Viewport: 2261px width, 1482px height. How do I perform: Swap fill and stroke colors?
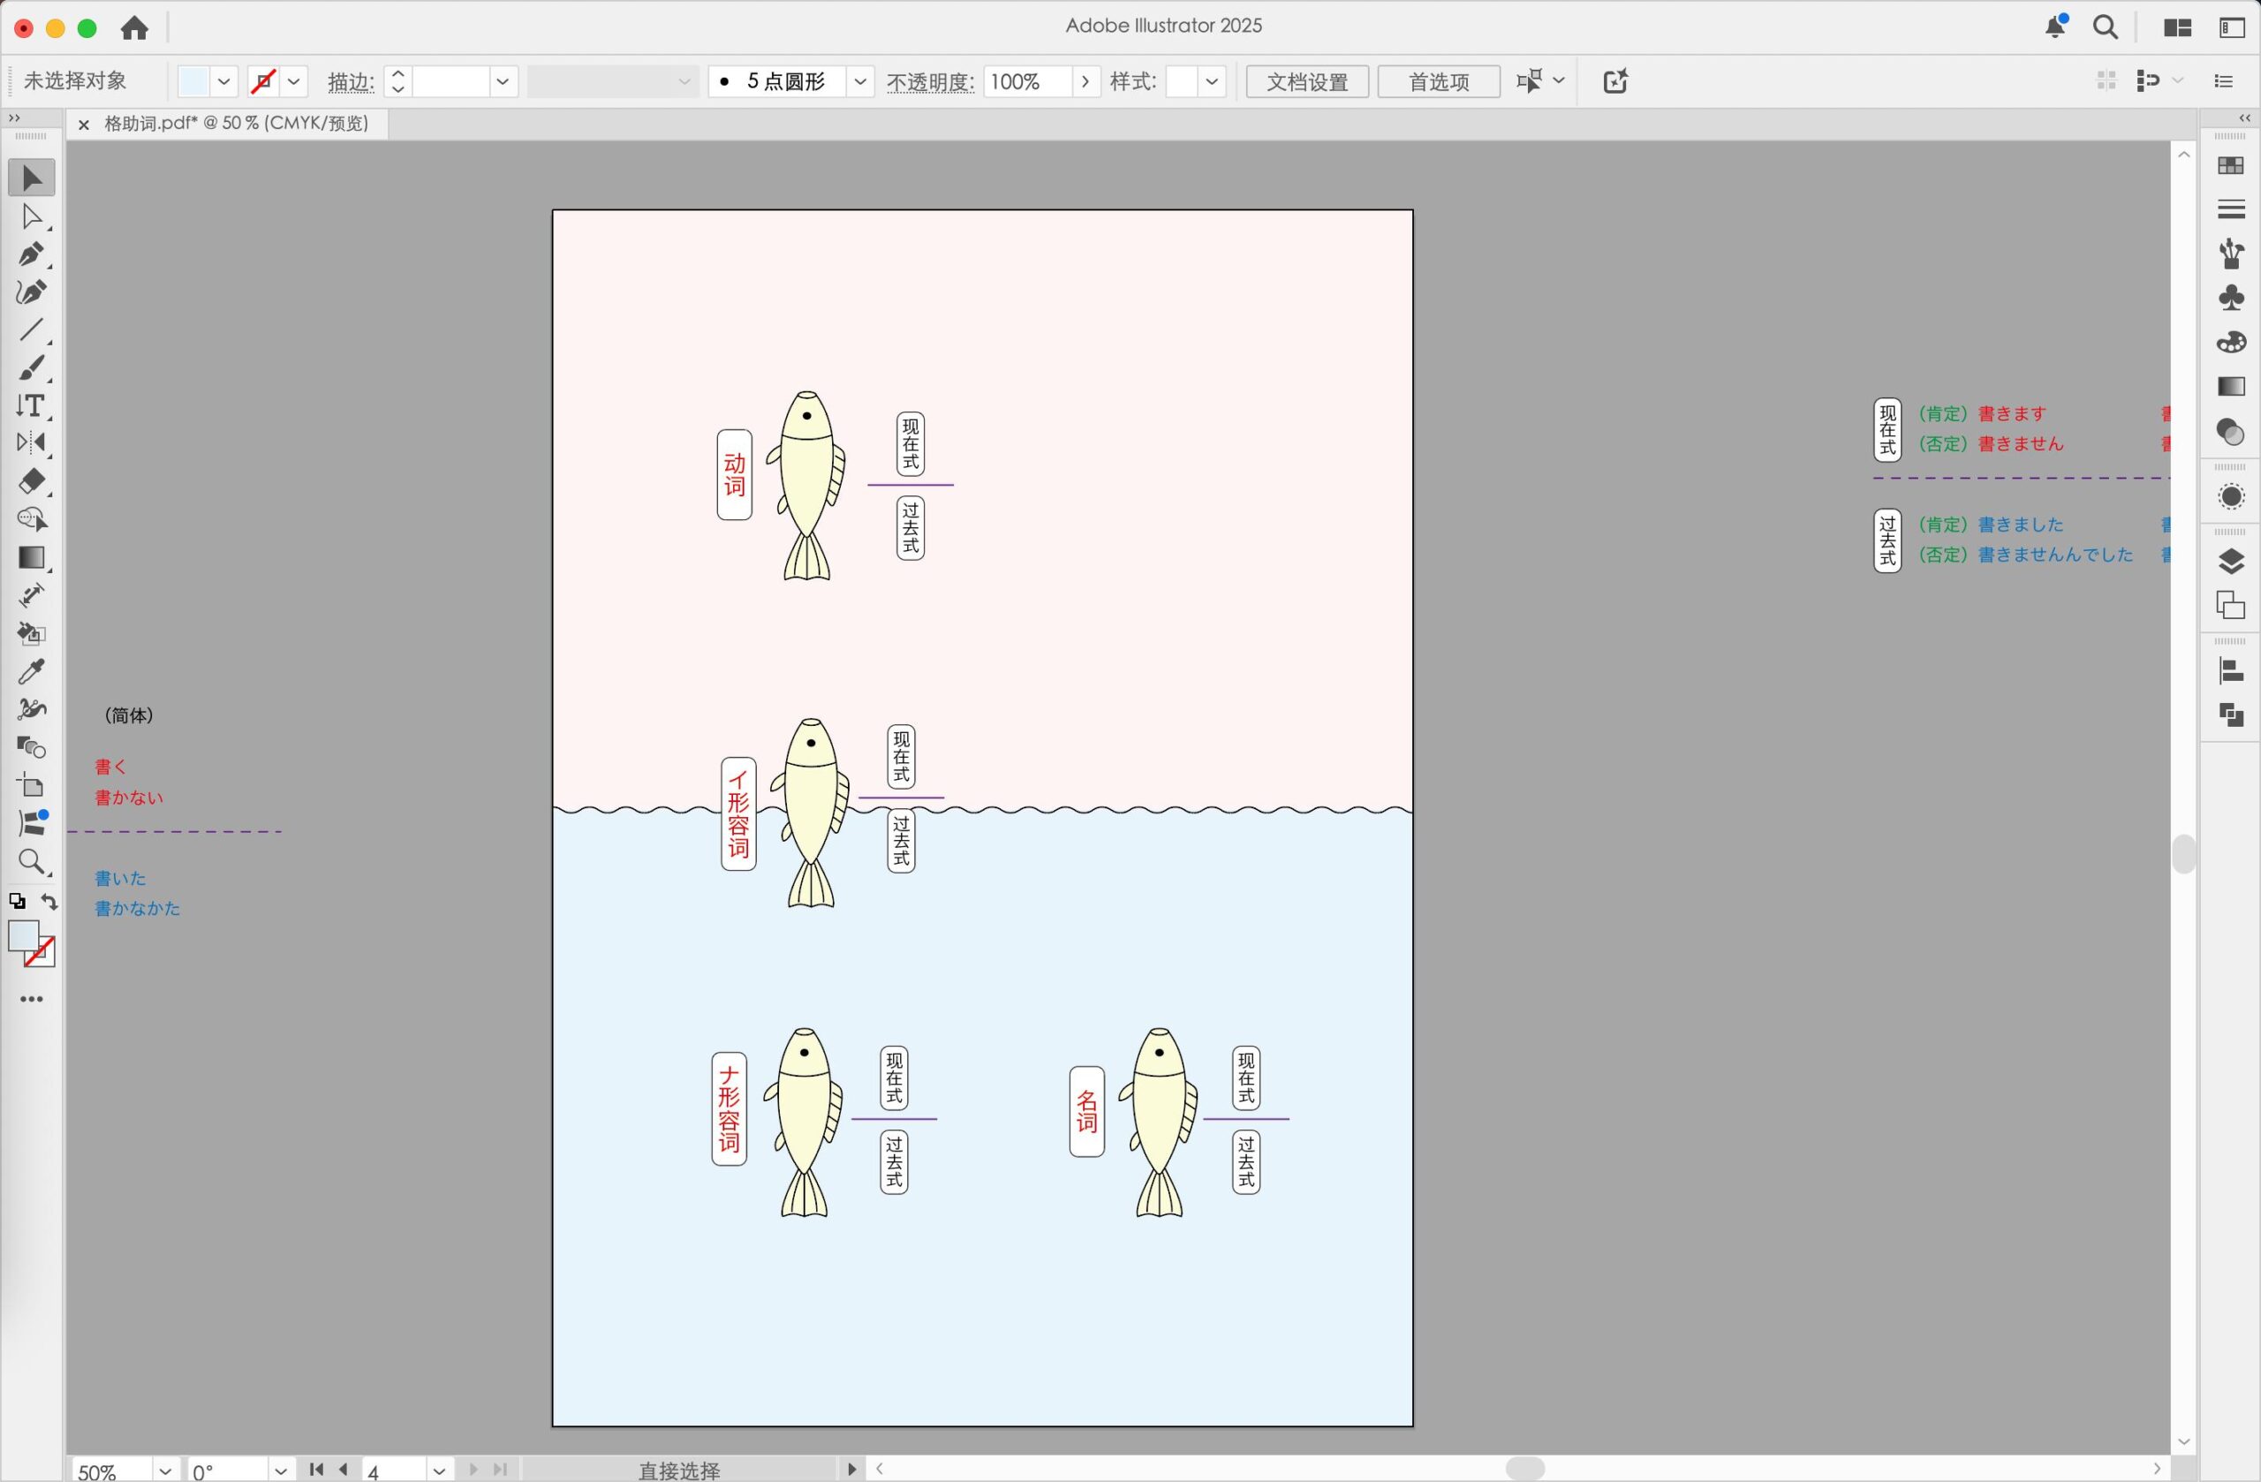[x=49, y=902]
